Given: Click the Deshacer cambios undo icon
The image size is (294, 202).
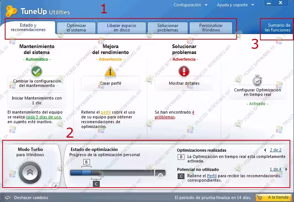Looking at the screenshot, I should click(8, 198).
